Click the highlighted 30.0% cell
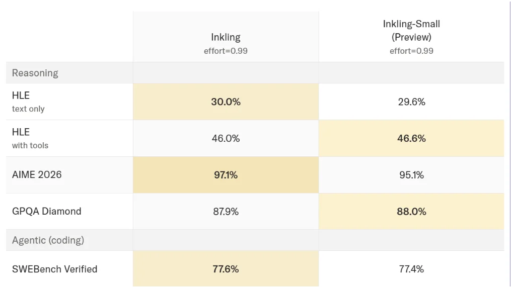Screen dimensions: 512x288 coord(226,102)
